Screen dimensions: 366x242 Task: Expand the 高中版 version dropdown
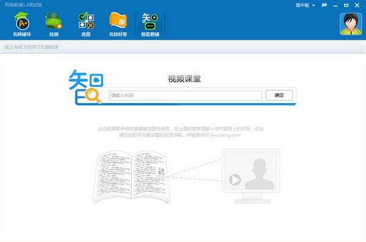coord(306,5)
